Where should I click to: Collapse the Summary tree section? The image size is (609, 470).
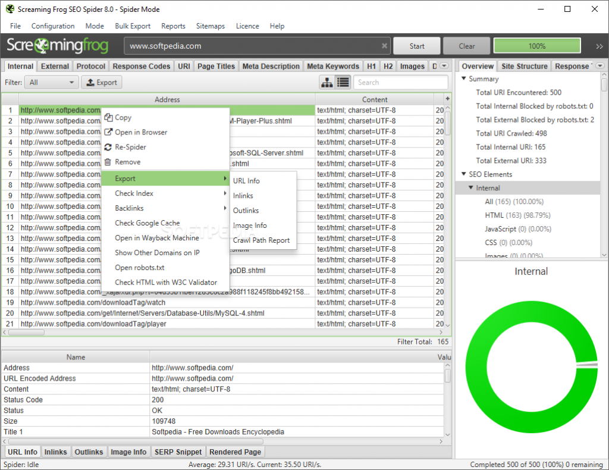[464, 79]
